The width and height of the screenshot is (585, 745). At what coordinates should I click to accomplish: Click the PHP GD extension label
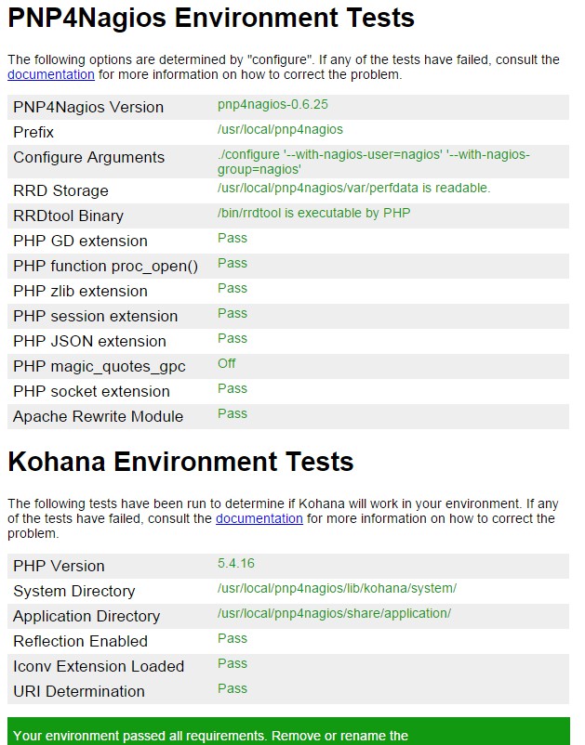point(80,242)
